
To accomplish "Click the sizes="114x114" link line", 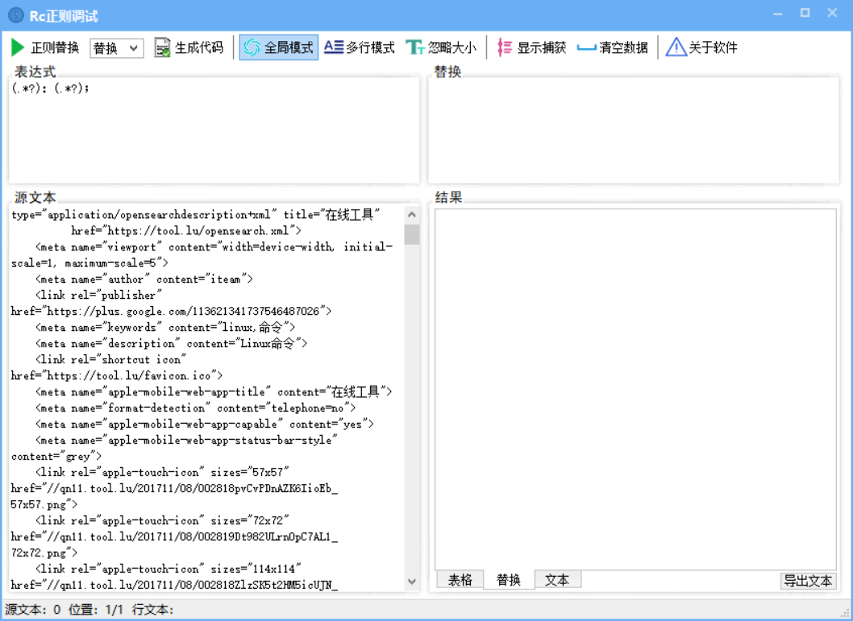I will tap(168, 569).
